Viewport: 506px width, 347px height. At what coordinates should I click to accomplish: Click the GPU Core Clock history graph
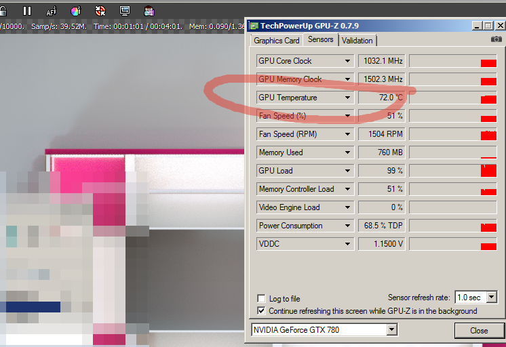[452, 61]
